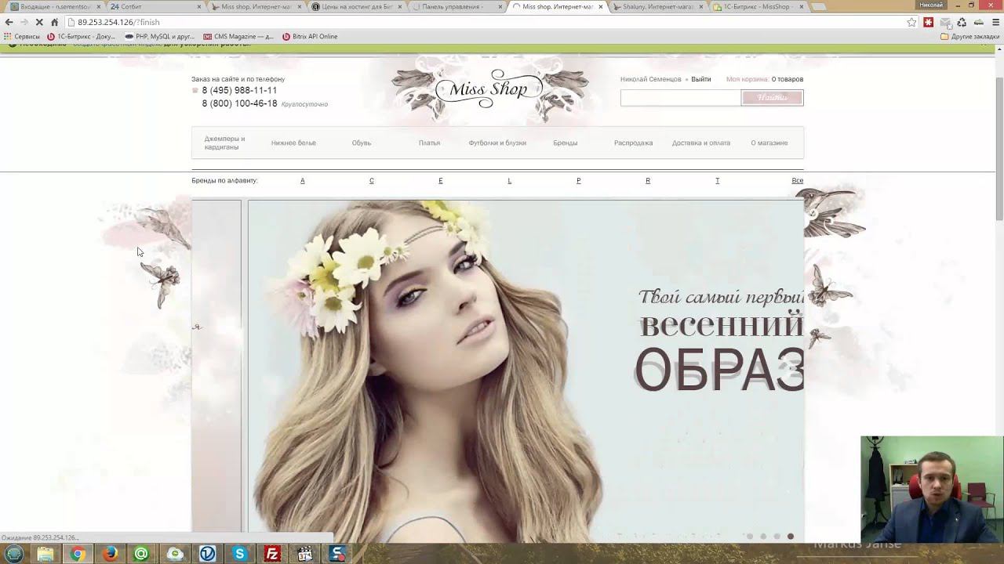The height and width of the screenshot is (564, 1004).
Task: Open the green @ mail app in taskbar
Action: click(x=142, y=554)
